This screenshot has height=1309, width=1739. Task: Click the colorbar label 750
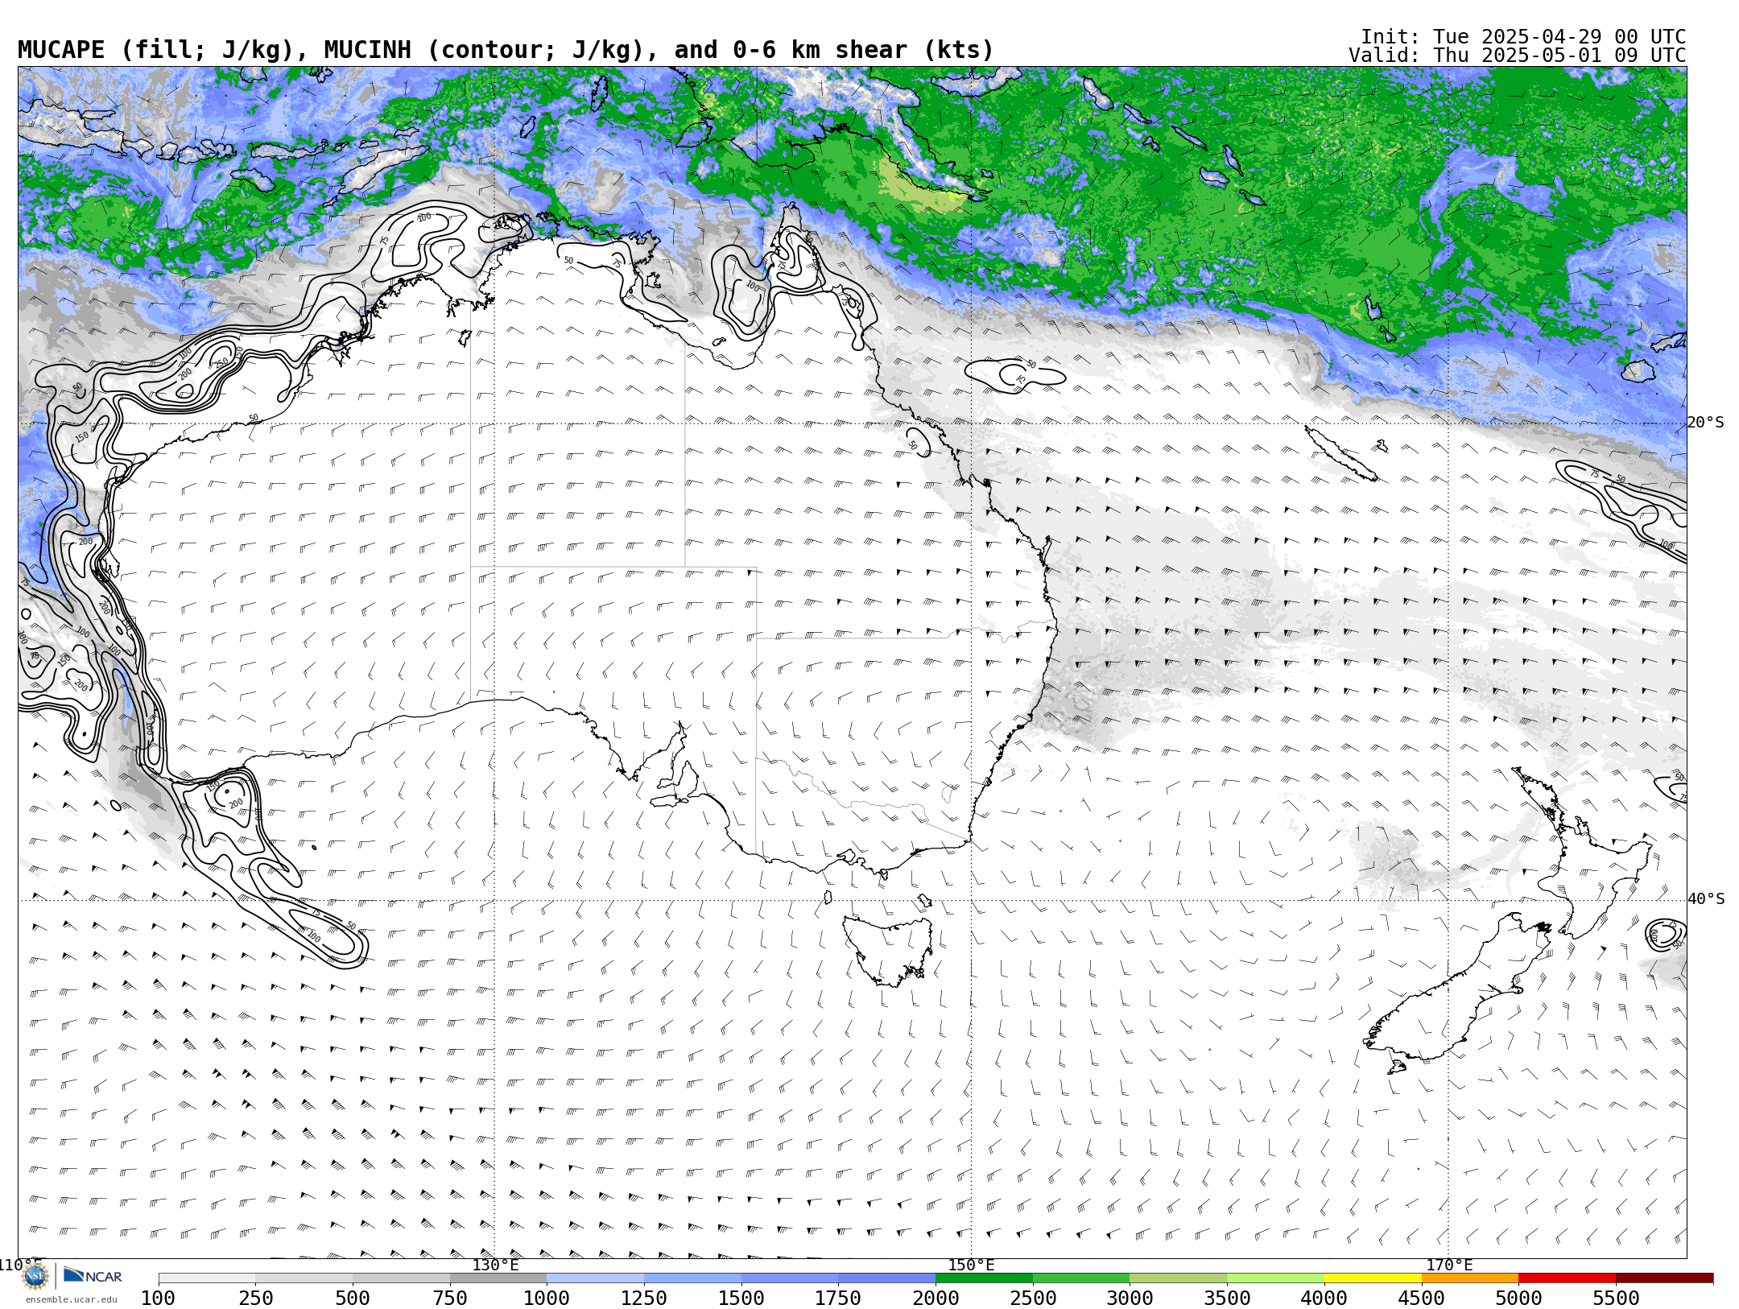point(450,1298)
